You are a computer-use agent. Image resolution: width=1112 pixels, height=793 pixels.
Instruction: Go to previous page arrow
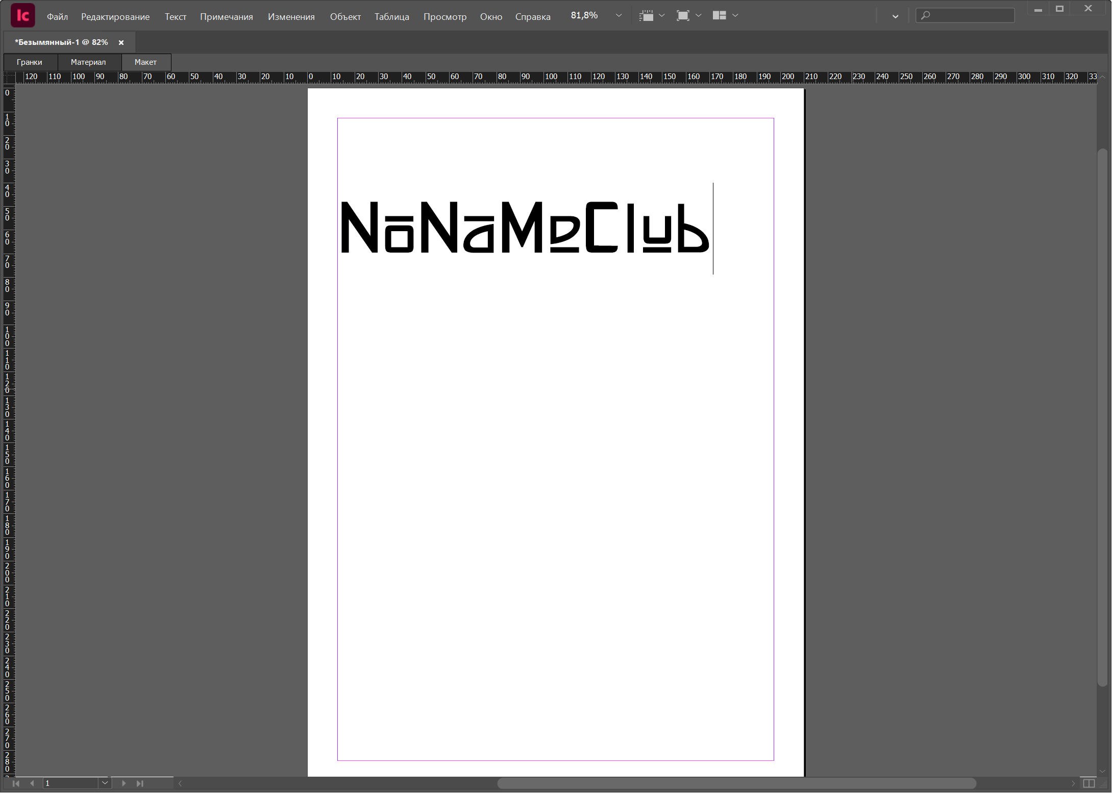pos(32,783)
